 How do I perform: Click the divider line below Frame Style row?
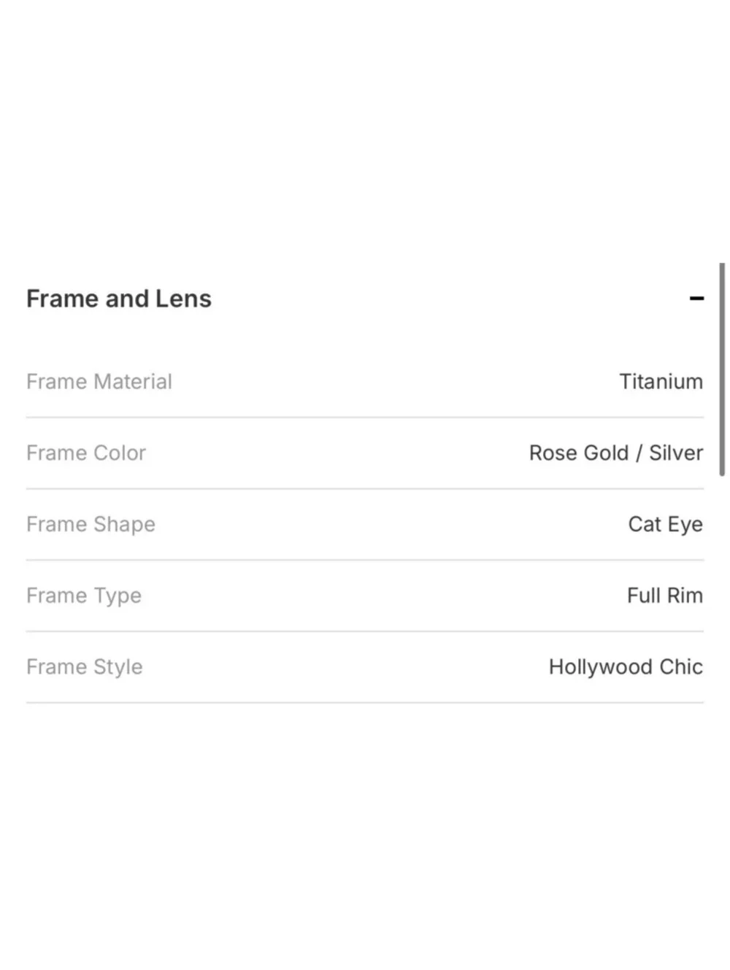[365, 703]
